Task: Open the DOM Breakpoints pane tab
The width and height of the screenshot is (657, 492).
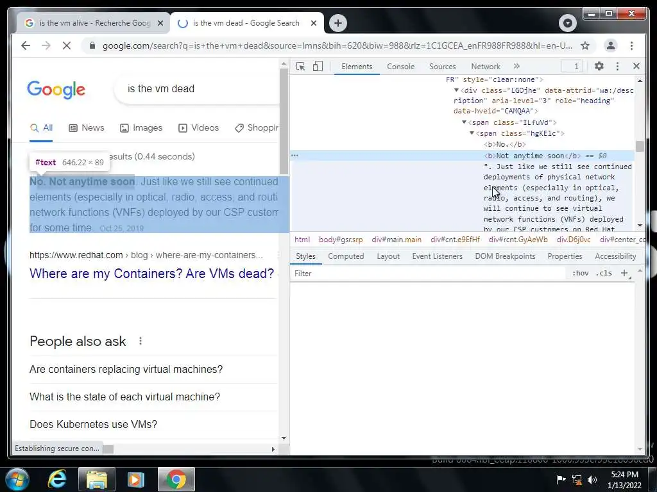Action: tap(505, 256)
